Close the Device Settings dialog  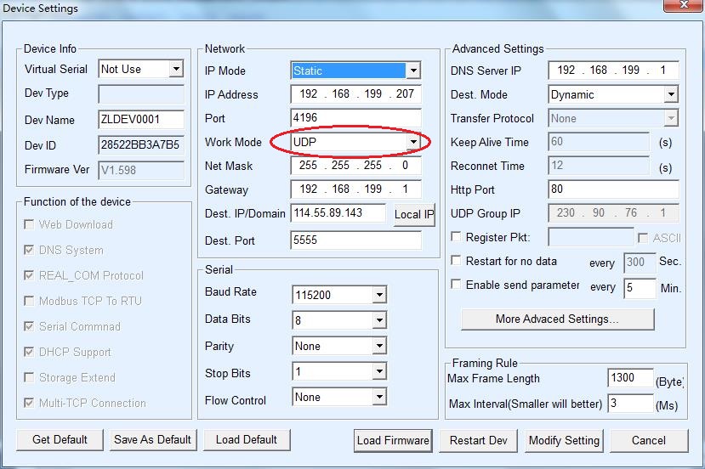(x=676, y=8)
